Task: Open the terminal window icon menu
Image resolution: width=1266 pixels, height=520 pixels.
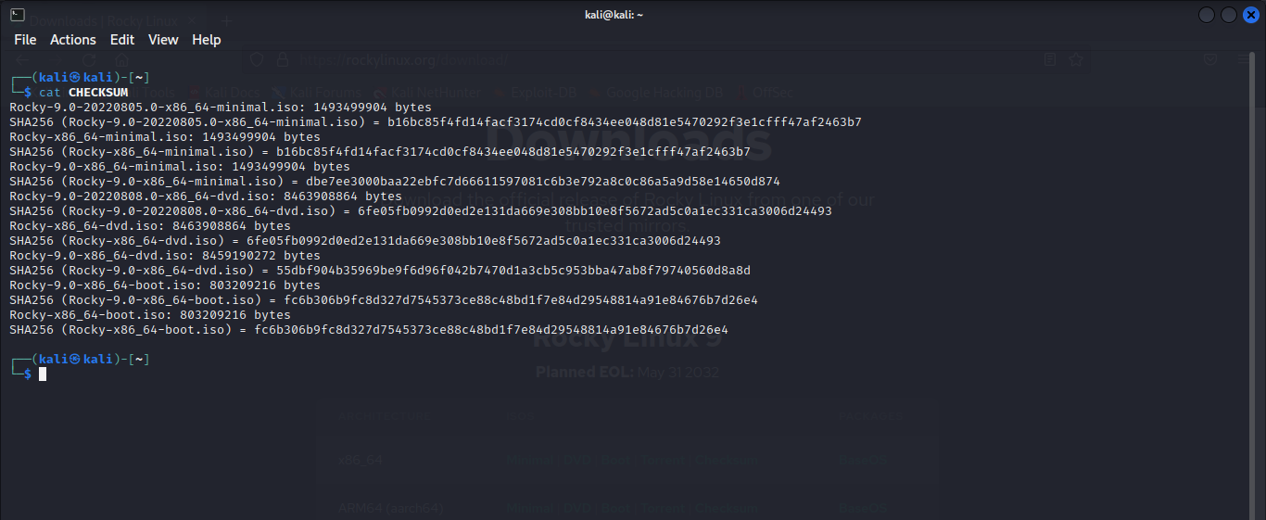Action: pos(17,15)
